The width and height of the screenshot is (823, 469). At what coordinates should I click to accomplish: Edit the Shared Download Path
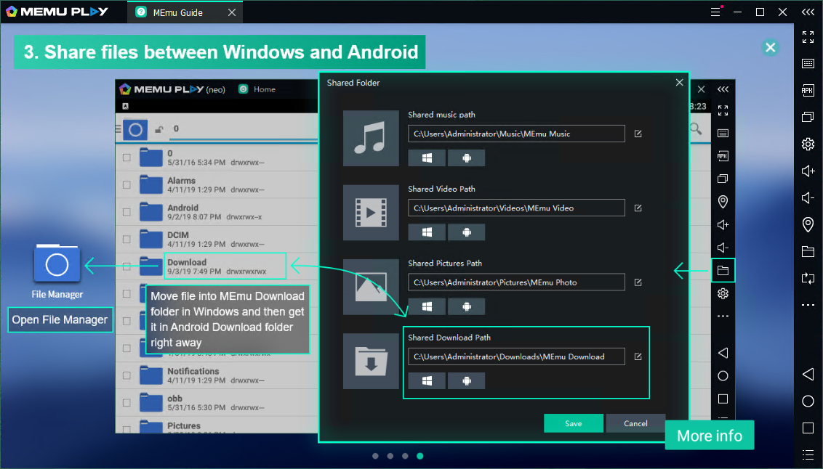coord(638,357)
